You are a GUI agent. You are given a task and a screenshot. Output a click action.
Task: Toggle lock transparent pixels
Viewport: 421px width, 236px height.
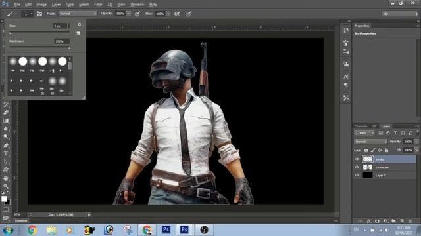click(366, 150)
